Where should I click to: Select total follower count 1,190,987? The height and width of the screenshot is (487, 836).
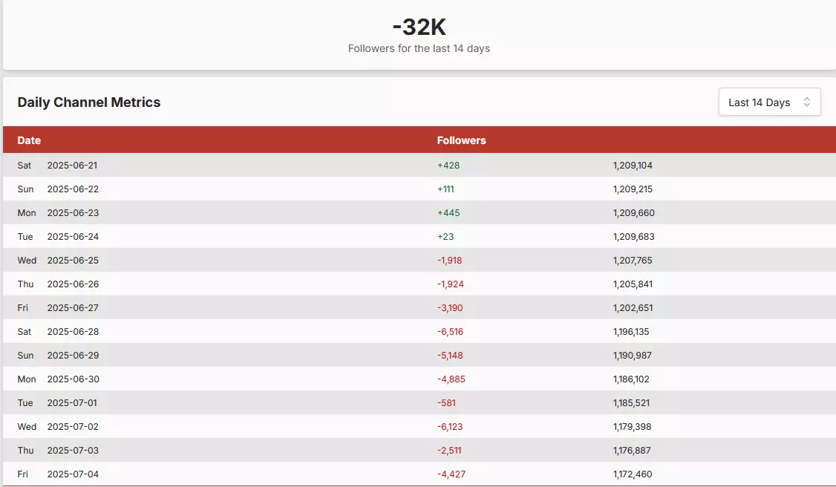click(632, 356)
